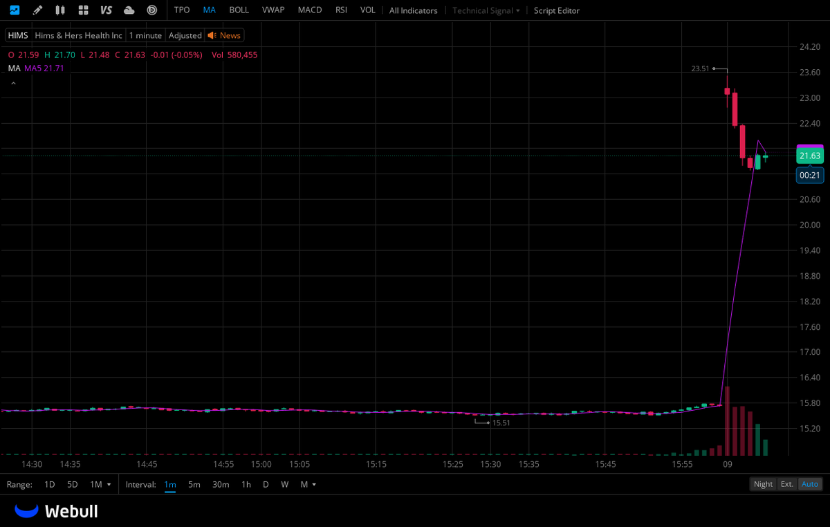Select the 5m interval
Screen dimensions: 830x527
tap(194, 484)
